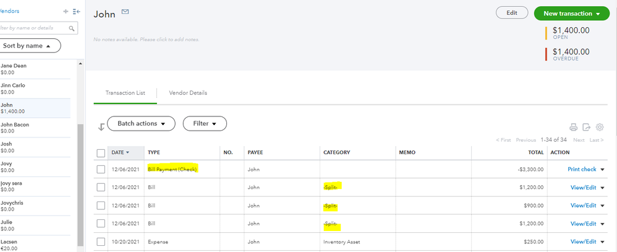The image size is (617, 252).
Task: Click the Vendors link at top left
Action: (9, 11)
